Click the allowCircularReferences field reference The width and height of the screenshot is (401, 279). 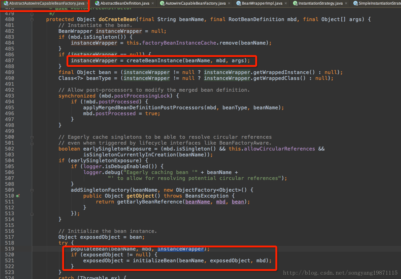[280, 149]
